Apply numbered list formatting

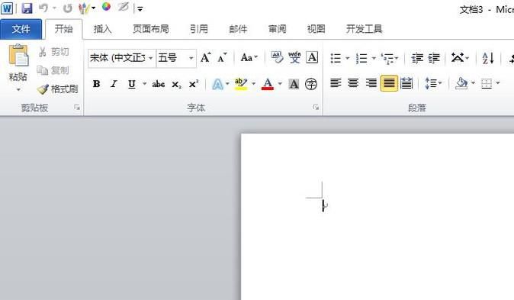tap(362, 58)
